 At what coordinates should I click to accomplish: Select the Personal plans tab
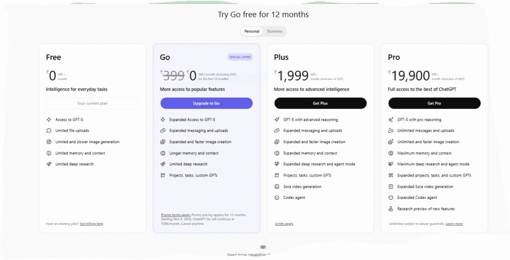(252, 31)
